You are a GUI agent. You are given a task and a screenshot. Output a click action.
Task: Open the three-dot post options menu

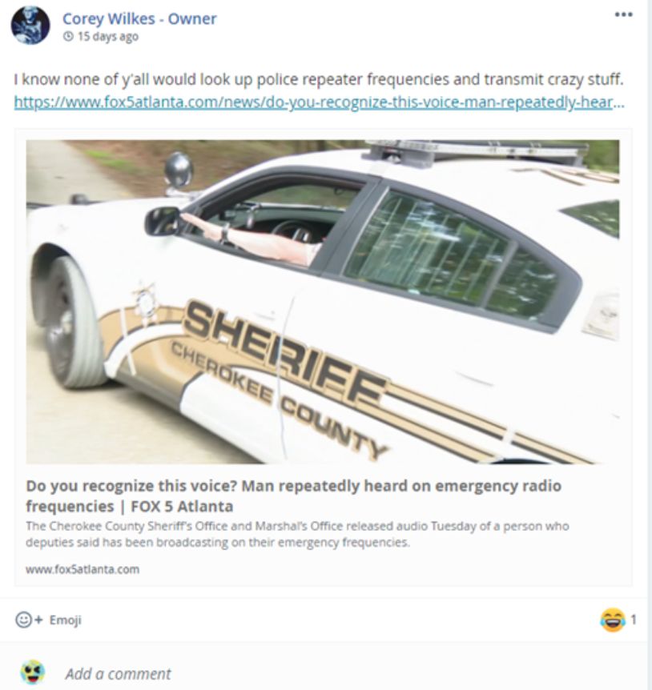(623, 14)
